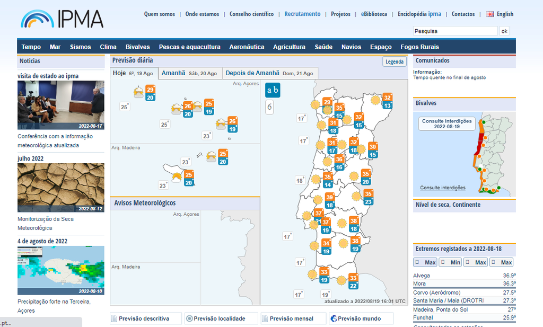Select the 'Hoje 6ª, 19 Ago' tab

(x=134, y=73)
